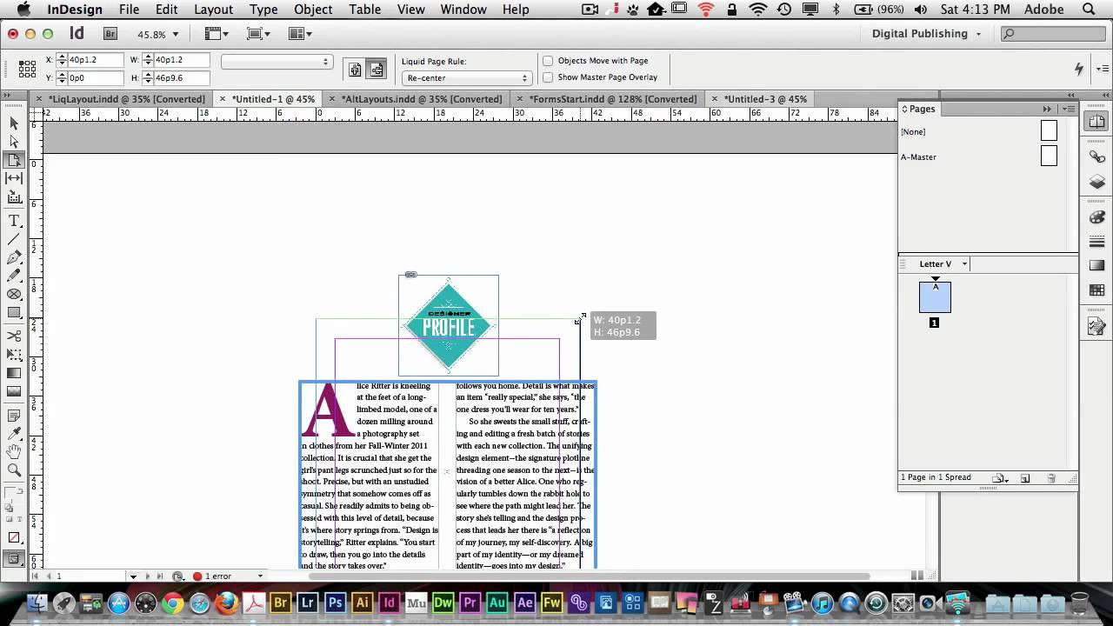The image size is (1113, 626).
Task: Click the X position input field
Action: pyautogui.click(x=95, y=60)
